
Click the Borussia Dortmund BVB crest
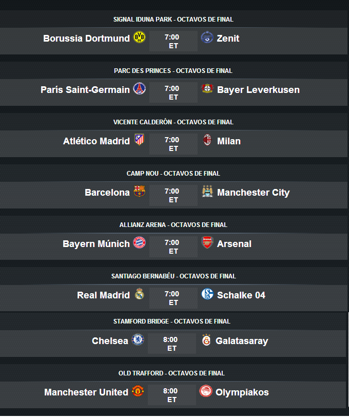[139, 37]
